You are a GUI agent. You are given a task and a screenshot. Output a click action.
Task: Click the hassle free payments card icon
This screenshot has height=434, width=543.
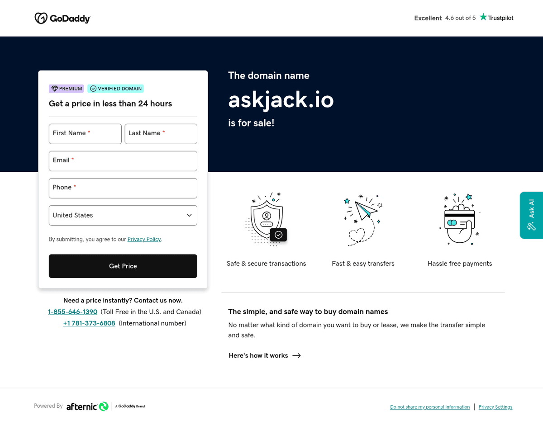point(459,219)
